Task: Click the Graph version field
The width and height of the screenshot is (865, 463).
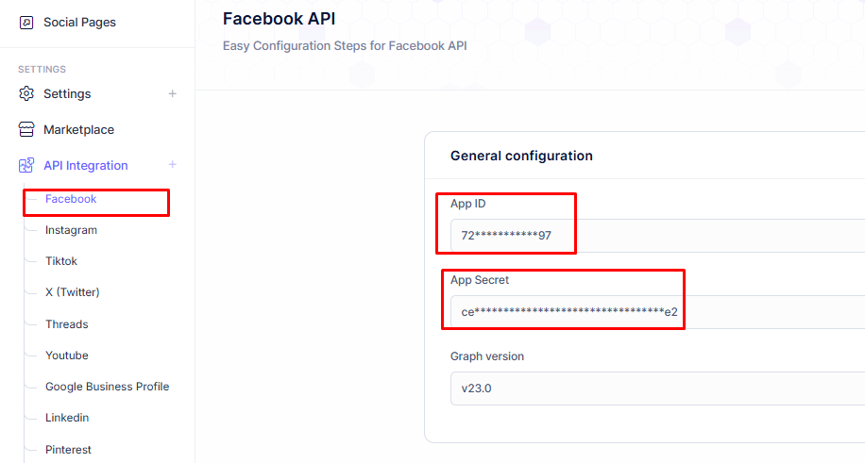Action: point(657,389)
